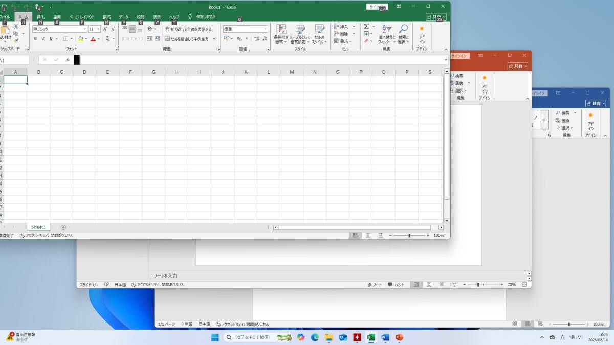The height and width of the screenshot is (345, 614).
Task: Toggle bold formatting in Excel
Action: tap(36, 39)
